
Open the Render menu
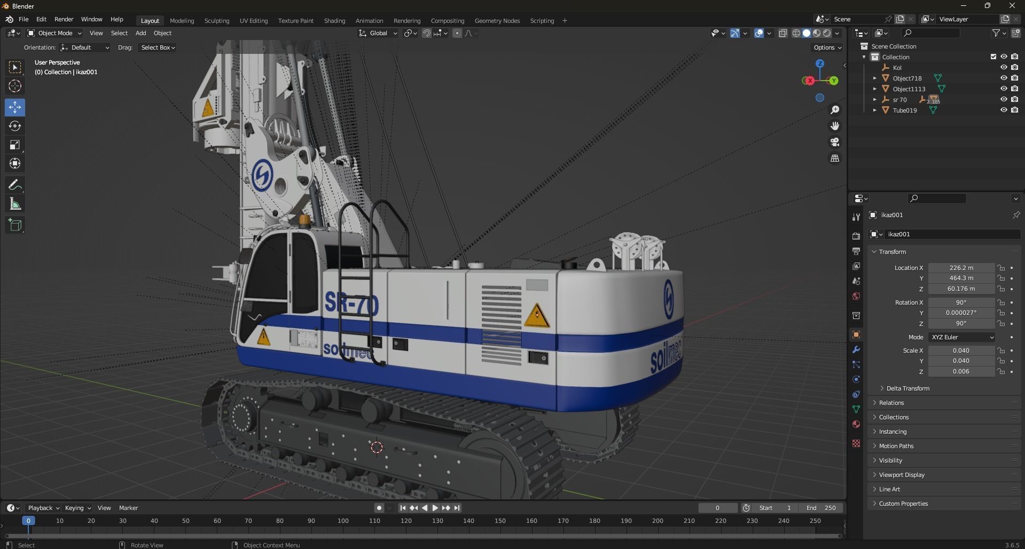pyautogui.click(x=64, y=19)
